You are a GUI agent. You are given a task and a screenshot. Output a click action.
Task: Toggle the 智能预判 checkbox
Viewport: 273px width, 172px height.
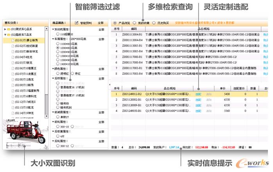click(77, 23)
